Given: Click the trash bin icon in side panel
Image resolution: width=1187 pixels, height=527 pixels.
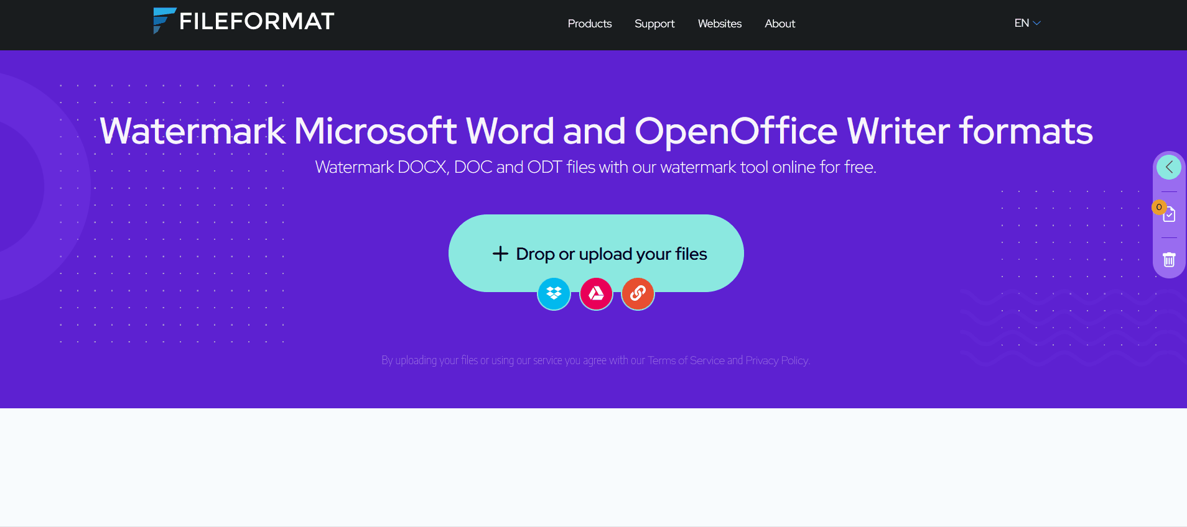Looking at the screenshot, I should coord(1169,260).
